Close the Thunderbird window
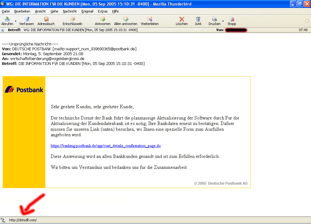This screenshot has width=311, height=224. tap(307, 4)
